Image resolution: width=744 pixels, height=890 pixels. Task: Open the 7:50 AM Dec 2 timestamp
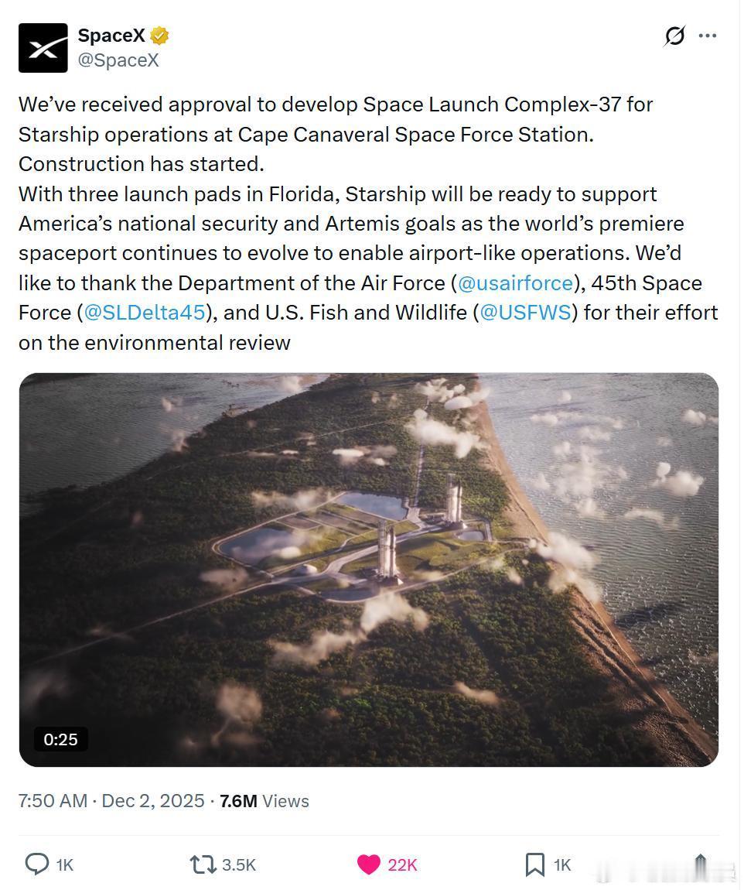click(111, 801)
